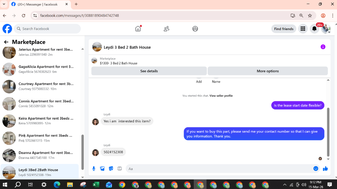Open the Courtney Apartment for rent conversation
Viewport: 337px width, 189px height.
pyautogui.click(x=40, y=87)
